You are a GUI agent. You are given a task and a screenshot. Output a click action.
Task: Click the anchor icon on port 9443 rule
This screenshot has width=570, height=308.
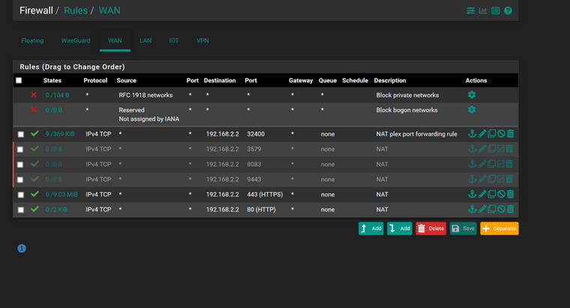coord(472,179)
